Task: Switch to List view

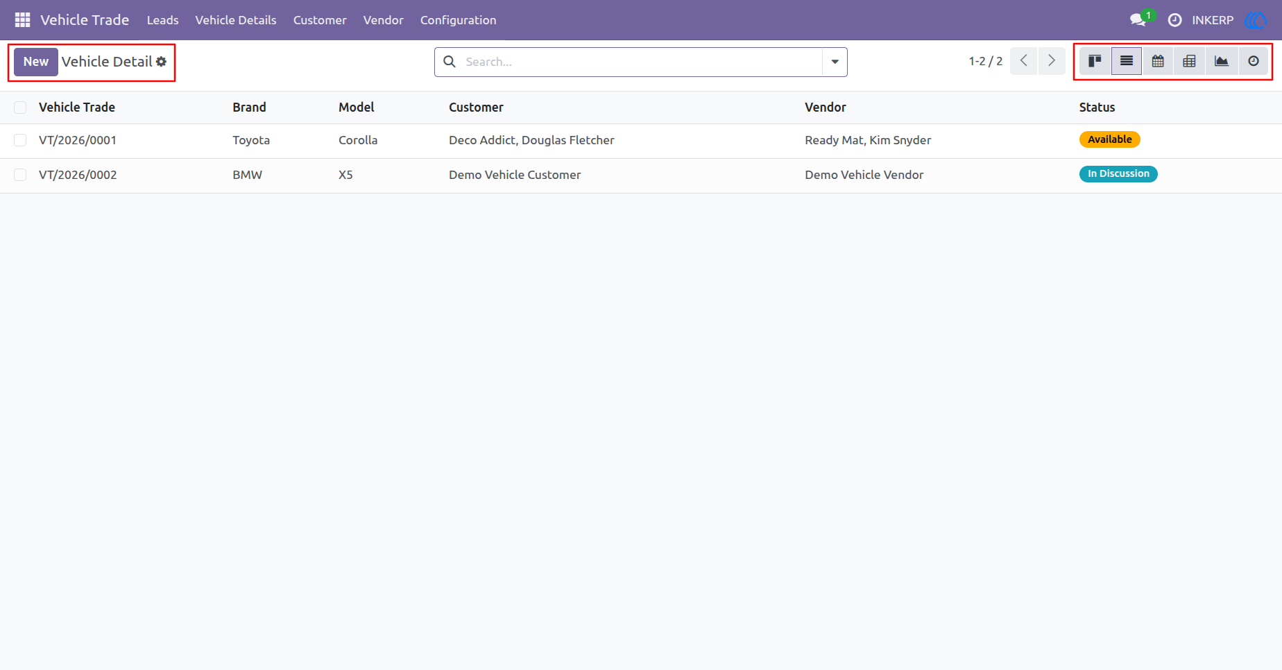Action: pyautogui.click(x=1127, y=62)
